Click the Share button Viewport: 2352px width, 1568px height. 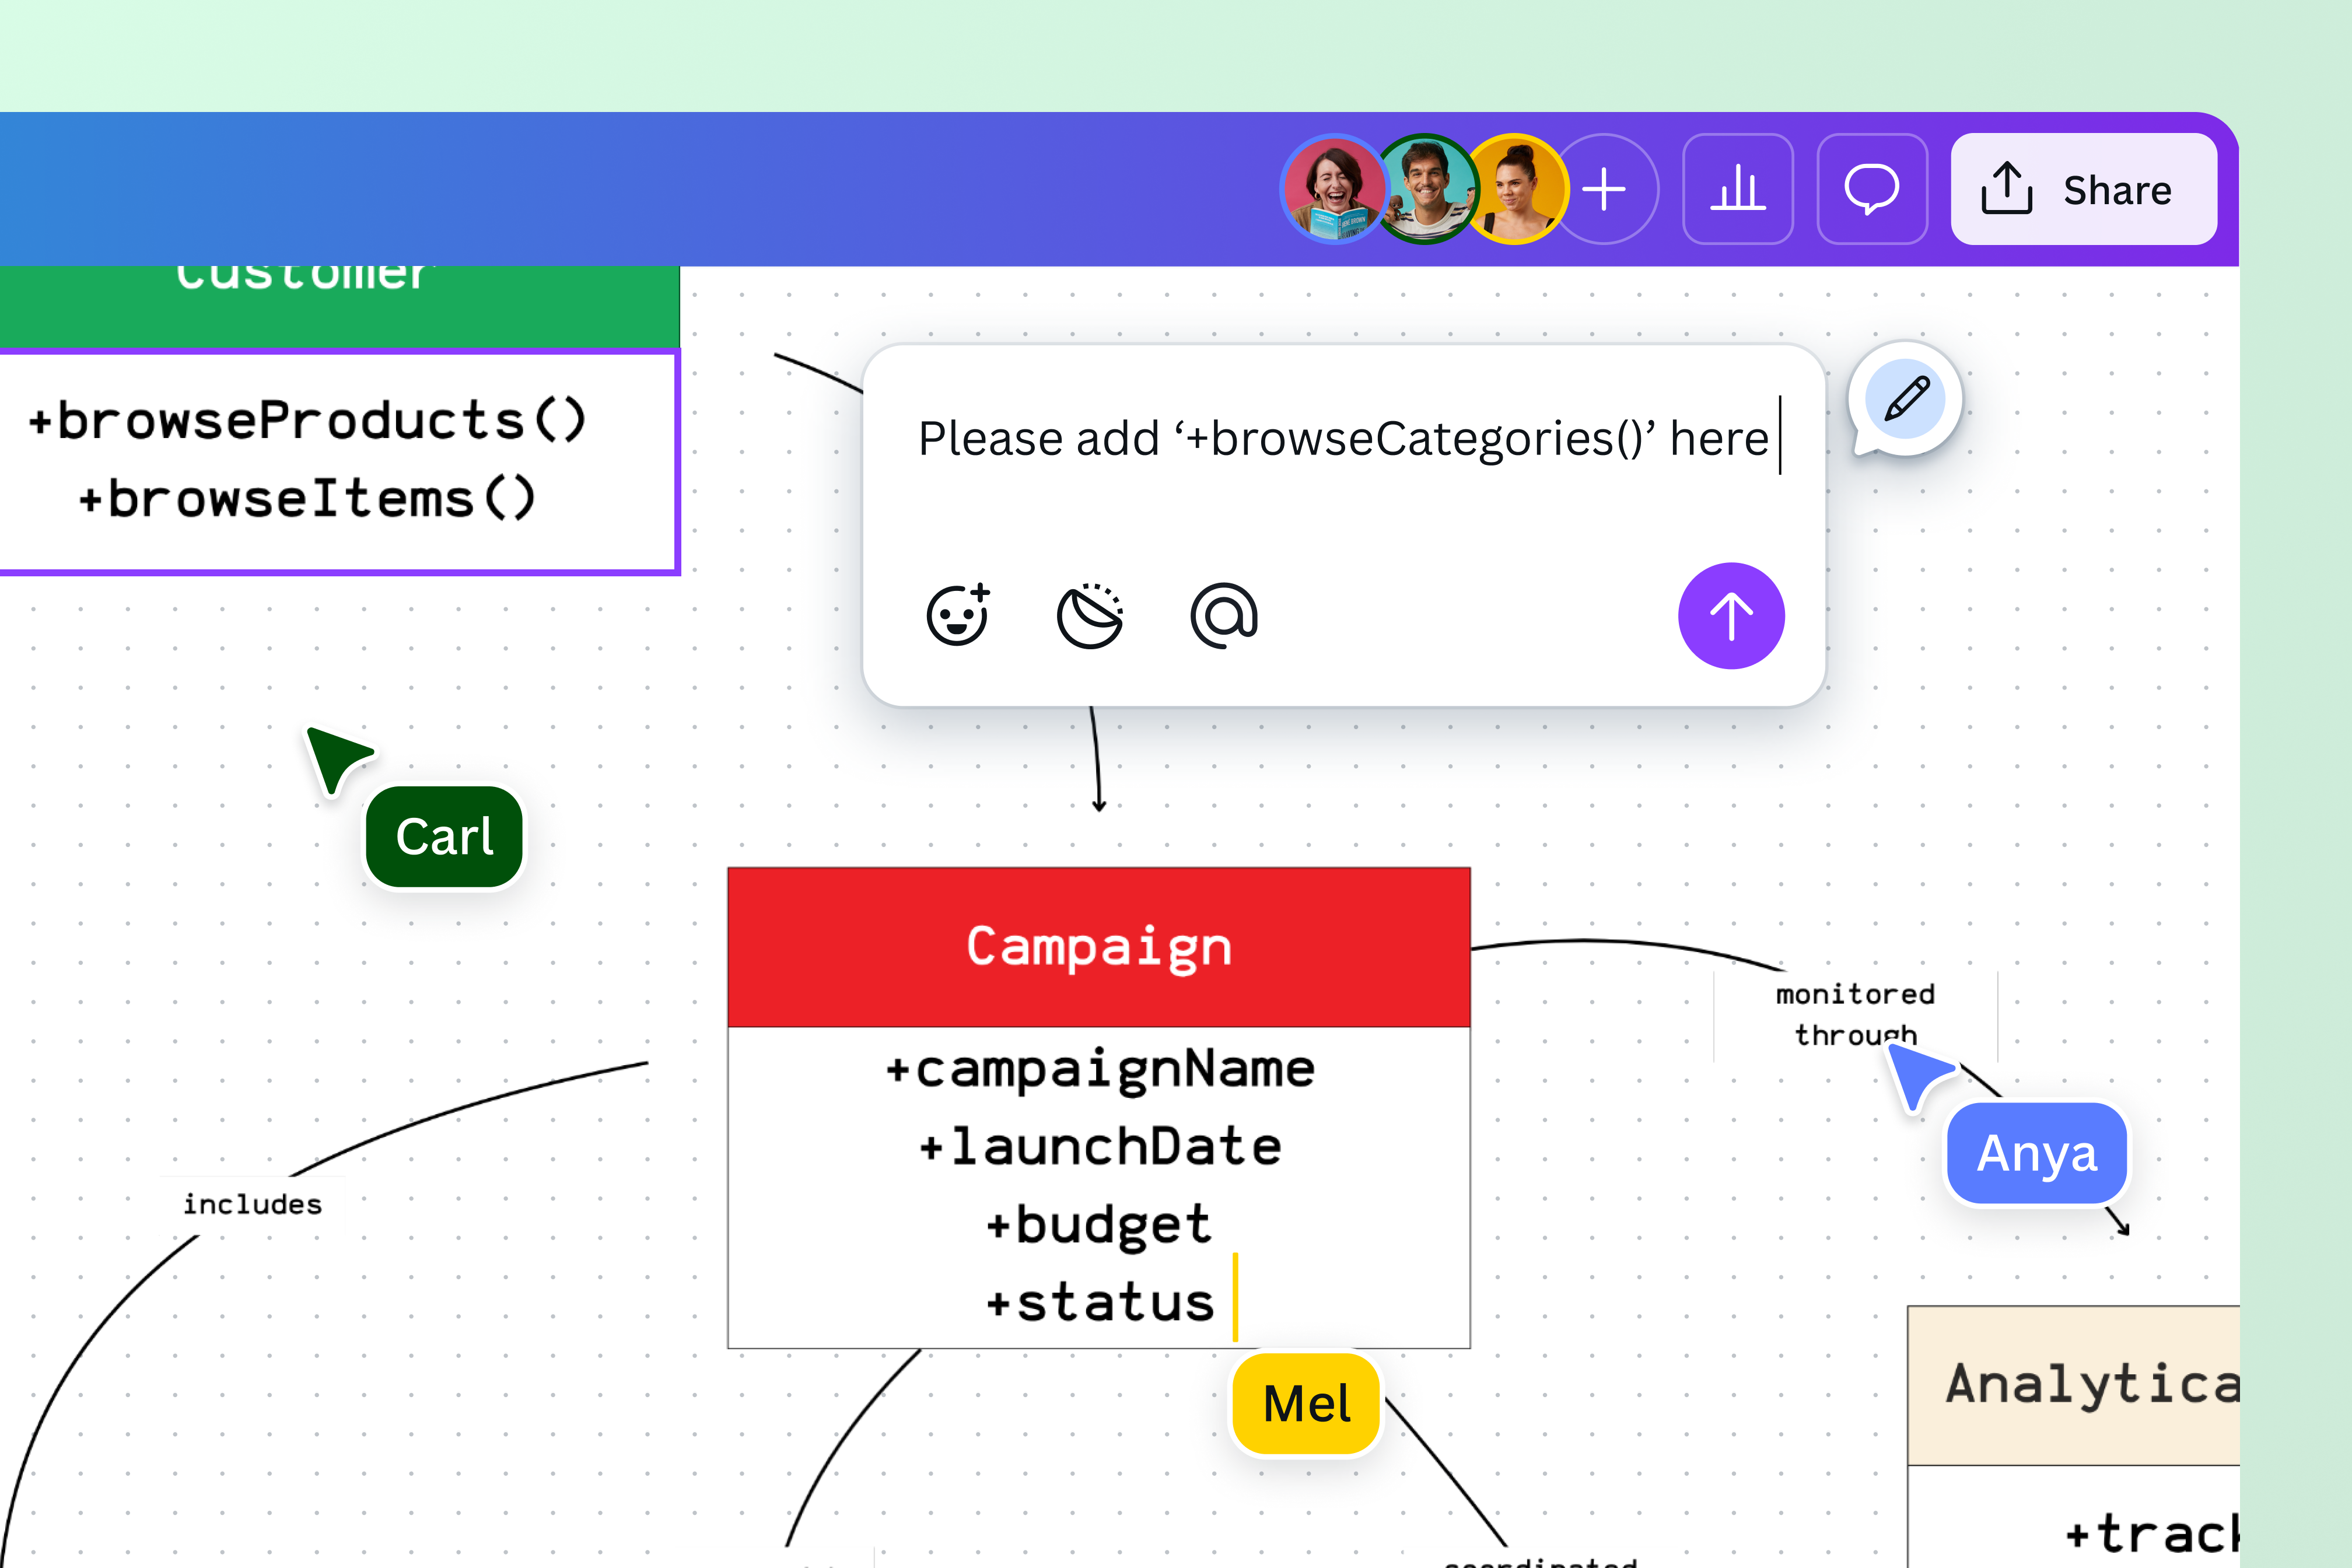point(2084,189)
